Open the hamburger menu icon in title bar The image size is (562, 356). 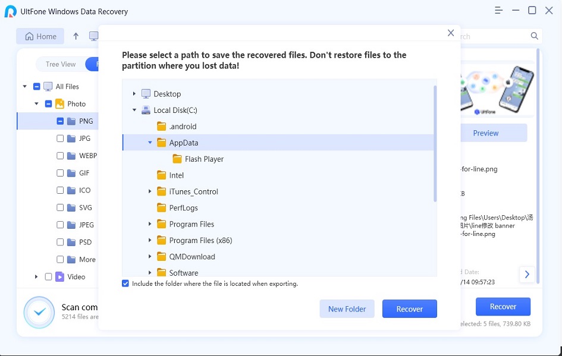click(x=498, y=11)
